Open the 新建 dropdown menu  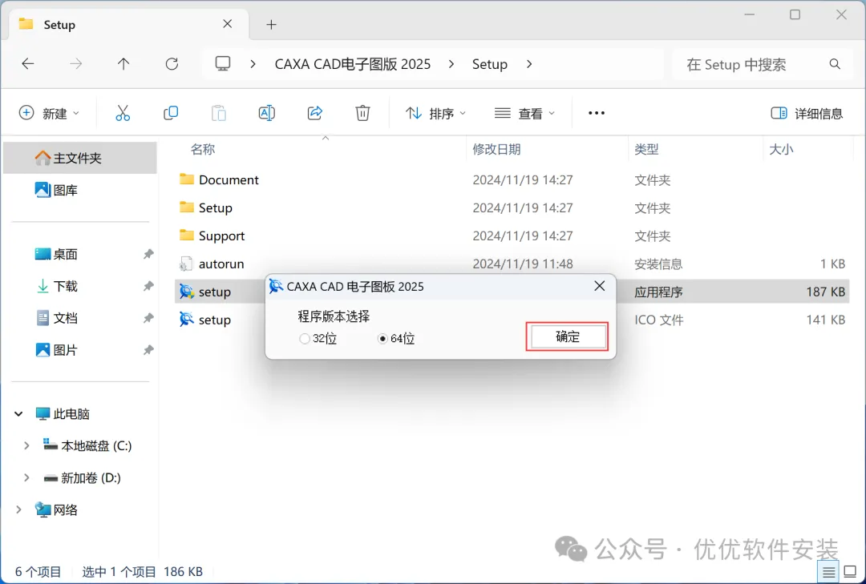49,113
